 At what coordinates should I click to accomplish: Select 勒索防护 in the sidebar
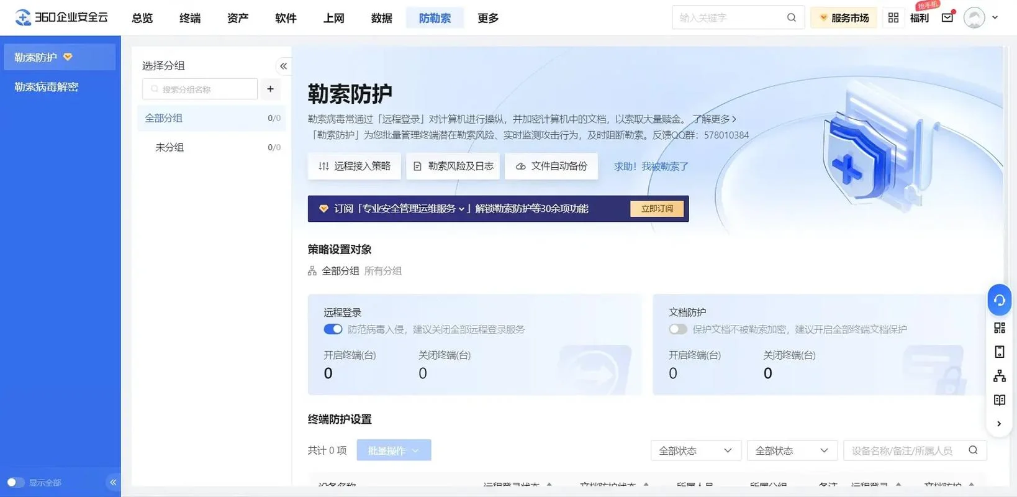[x=60, y=57]
